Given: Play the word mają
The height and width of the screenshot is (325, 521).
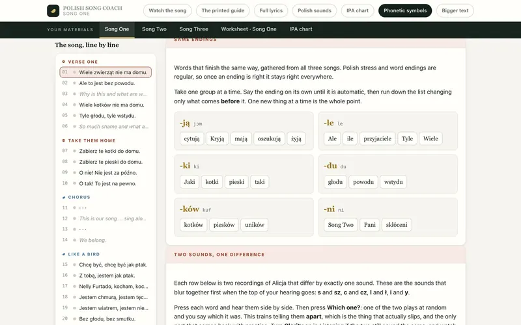Looking at the screenshot, I should coord(241,138).
